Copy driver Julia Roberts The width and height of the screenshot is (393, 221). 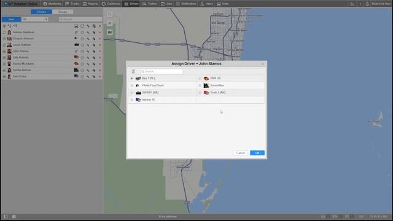pyautogui.click(x=94, y=58)
